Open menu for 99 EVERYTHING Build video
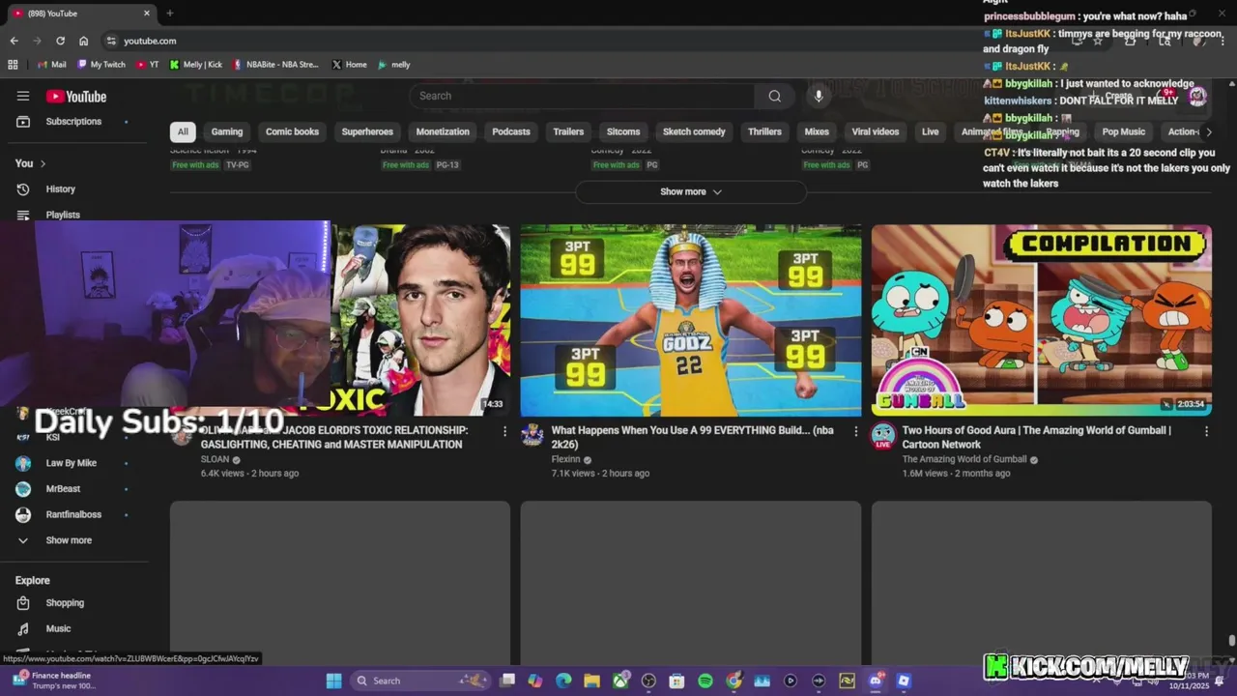Image resolution: width=1237 pixels, height=696 pixels. pyautogui.click(x=855, y=431)
